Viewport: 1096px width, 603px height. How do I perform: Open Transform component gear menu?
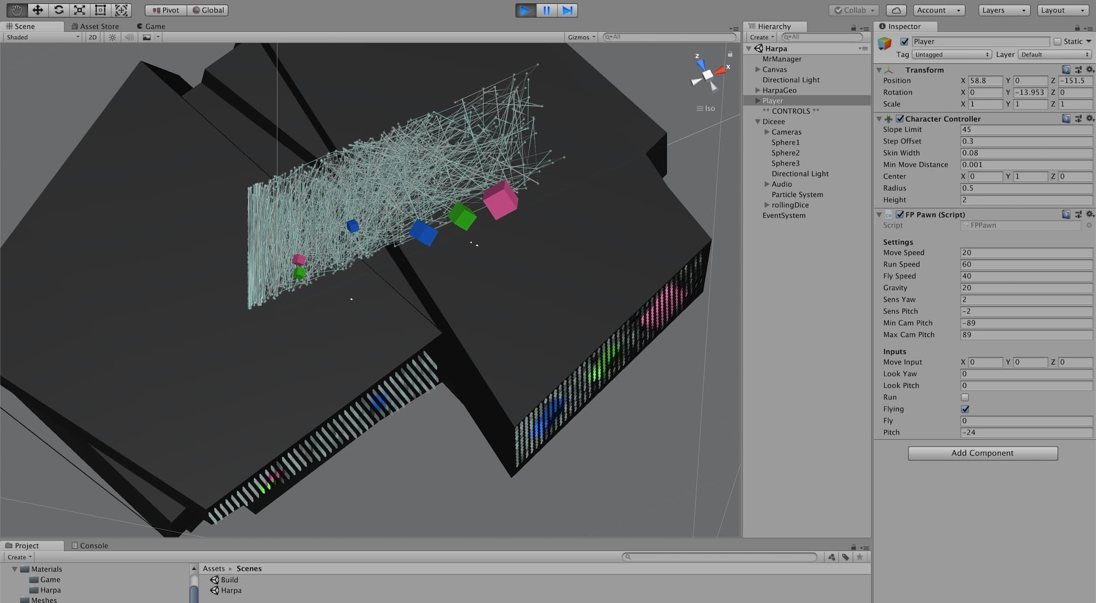tap(1089, 69)
